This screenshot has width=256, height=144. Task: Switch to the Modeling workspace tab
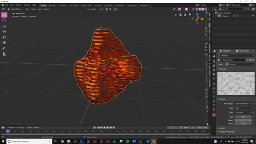(52, 5)
